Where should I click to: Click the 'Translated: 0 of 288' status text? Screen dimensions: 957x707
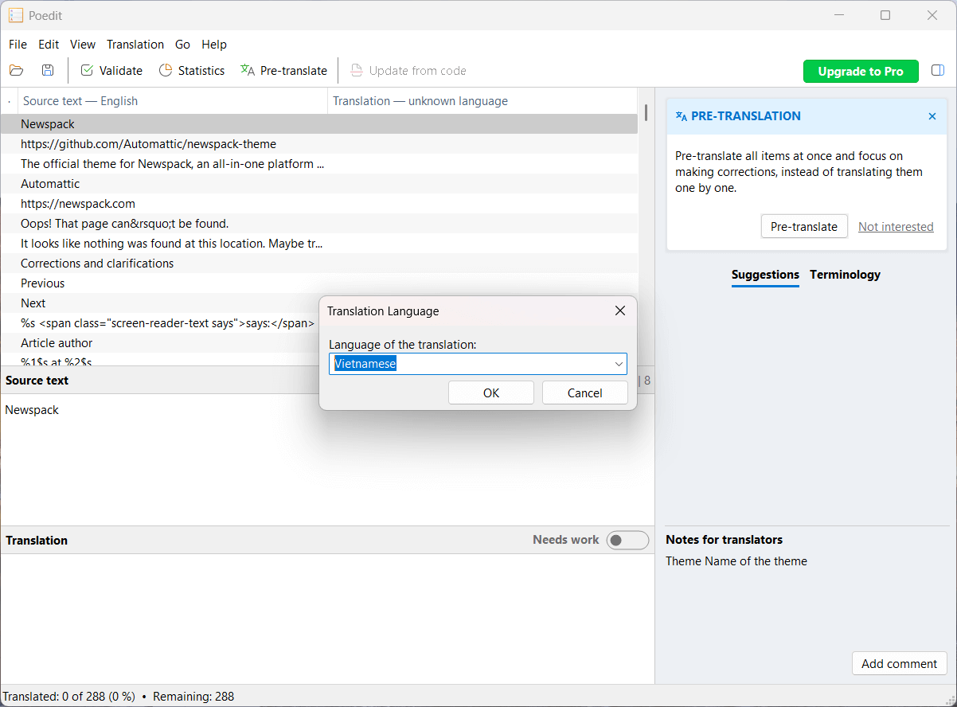69,697
